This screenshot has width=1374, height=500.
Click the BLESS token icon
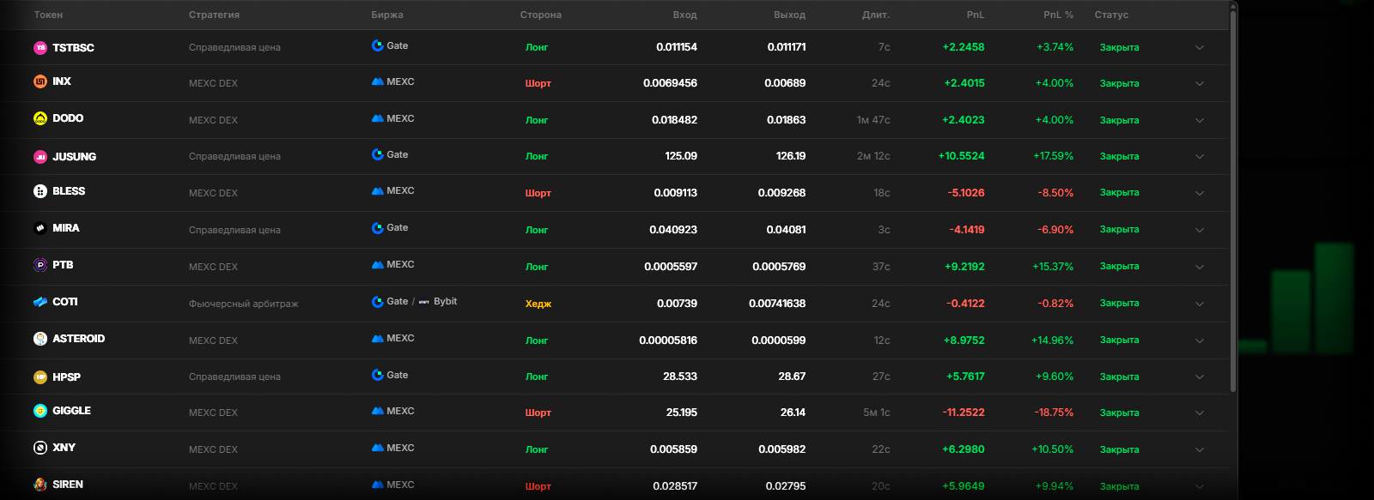[x=40, y=191]
